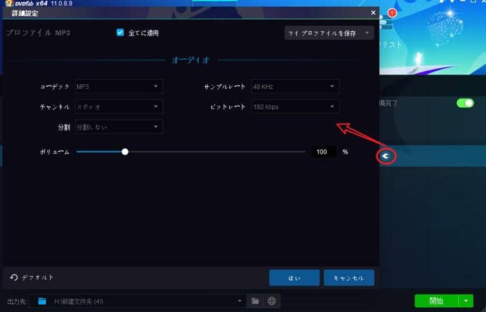Open the チャンネル ステレオ dropdown

(x=119, y=107)
